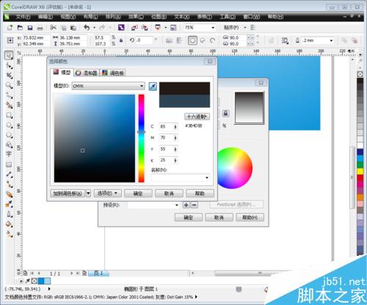Select the Fill bucket tool in toolbox
This screenshot has height=305, width=367.
(9, 224)
